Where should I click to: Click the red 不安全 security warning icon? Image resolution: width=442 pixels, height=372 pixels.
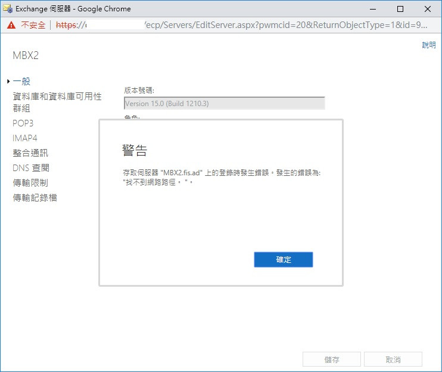(x=11, y=25)
